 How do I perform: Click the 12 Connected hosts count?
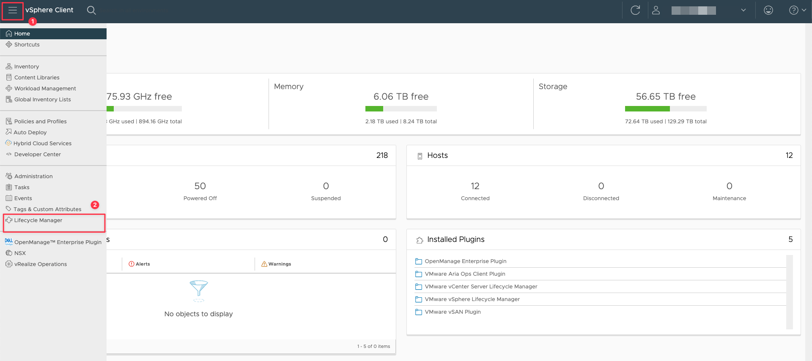click(475, 186)
